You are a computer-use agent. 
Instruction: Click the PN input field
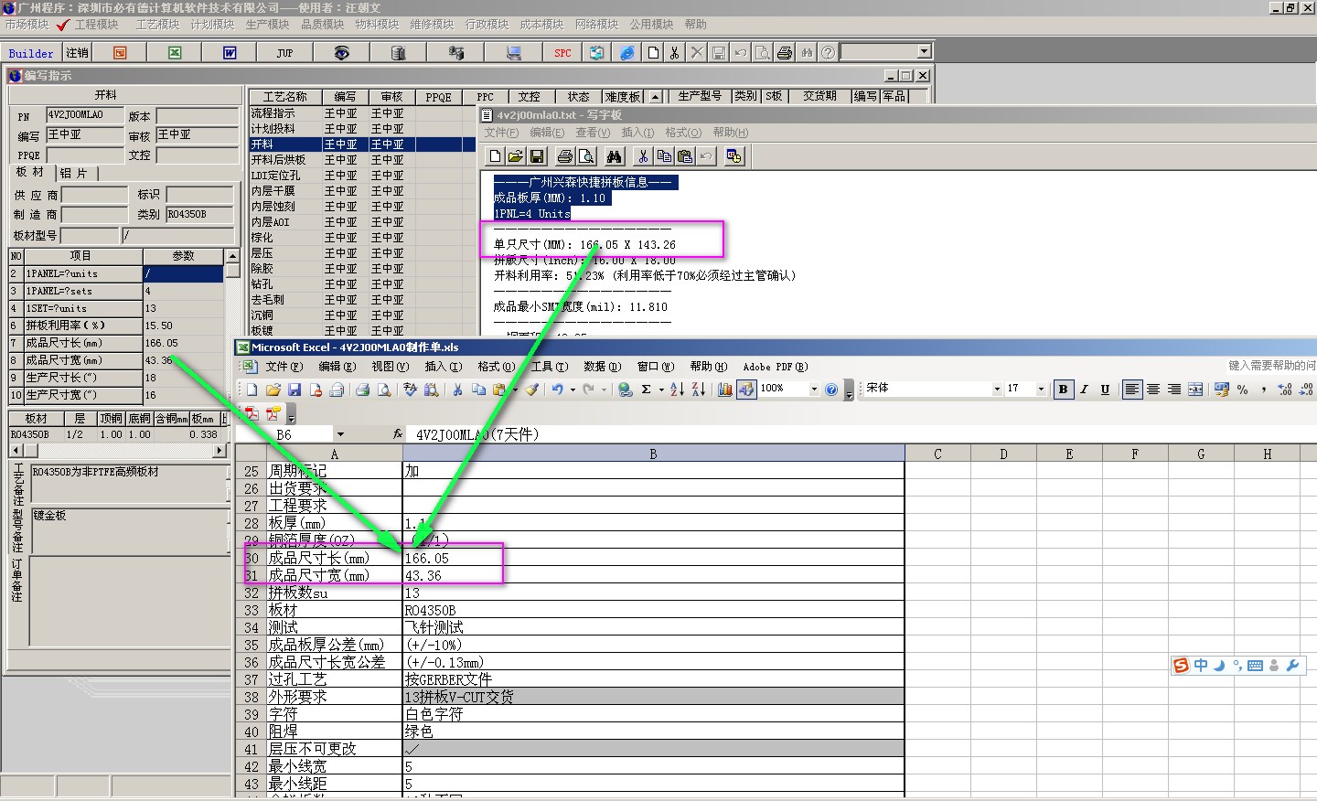(85, 115)
